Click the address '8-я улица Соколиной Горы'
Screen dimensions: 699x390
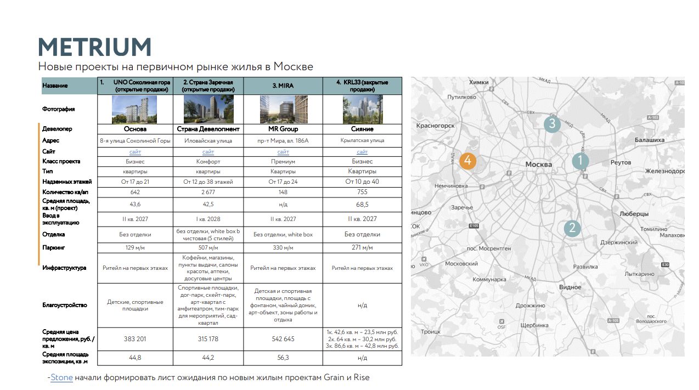coord(135,140)
